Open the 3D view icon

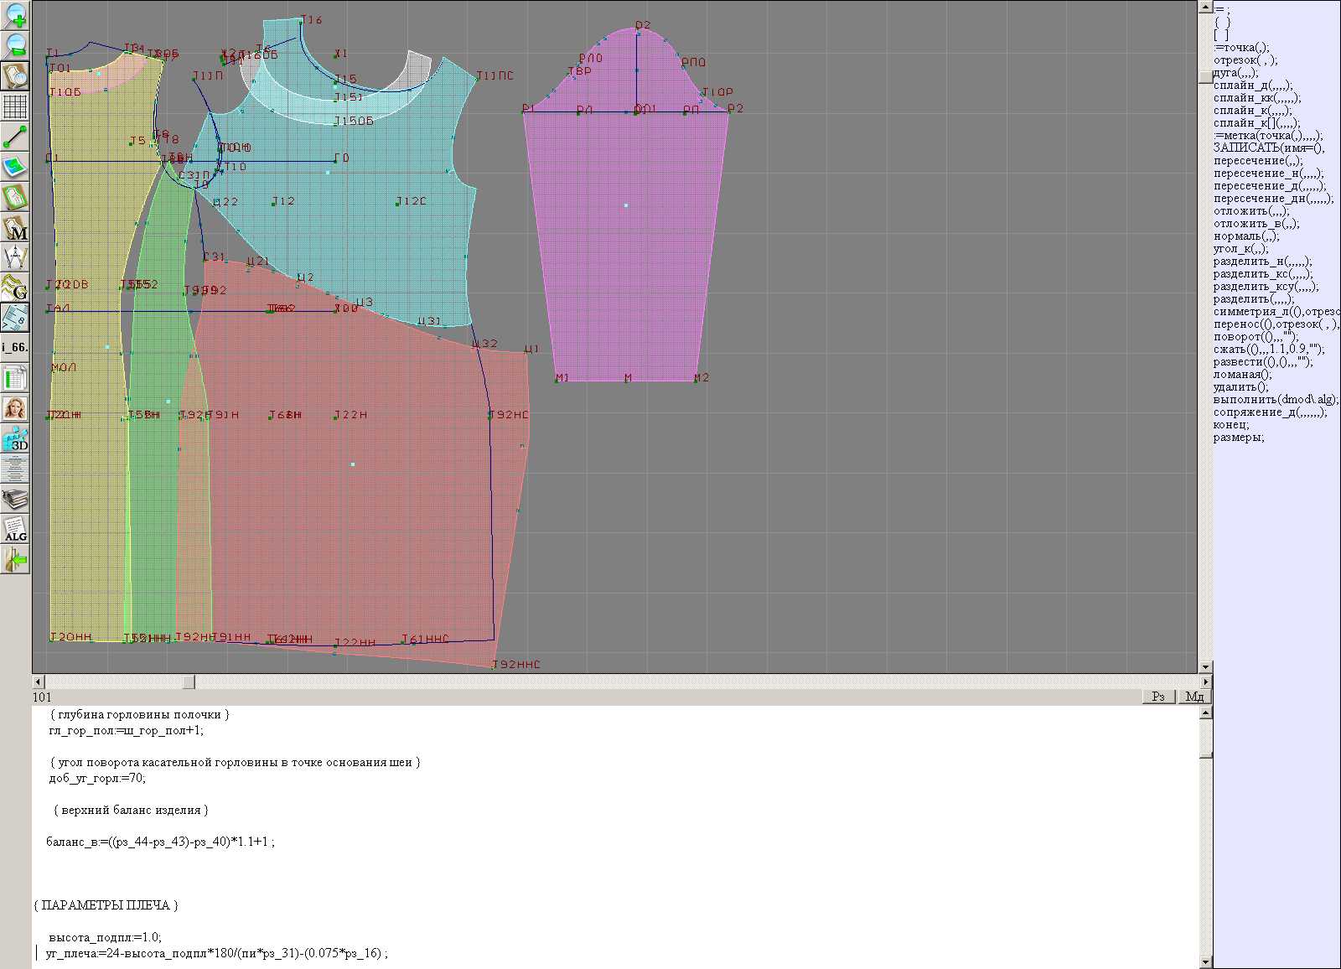pos(15,439)
